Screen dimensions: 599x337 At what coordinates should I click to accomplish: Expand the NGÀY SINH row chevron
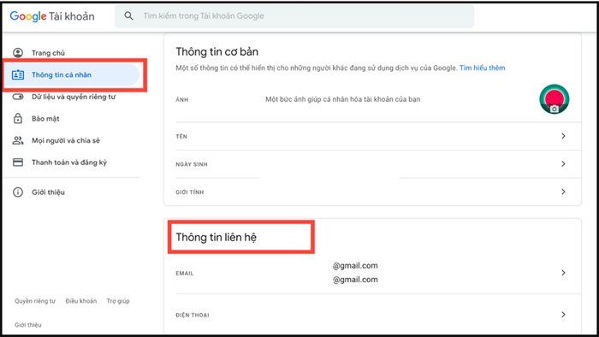click(563, 163)
